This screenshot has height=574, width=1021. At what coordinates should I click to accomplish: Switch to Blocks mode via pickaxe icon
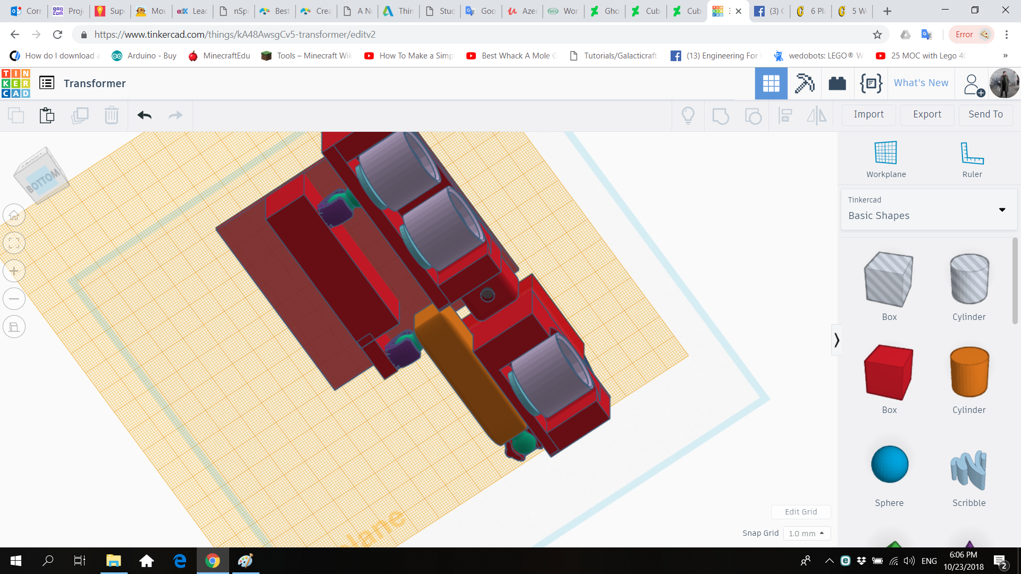(x=804, y=83)
